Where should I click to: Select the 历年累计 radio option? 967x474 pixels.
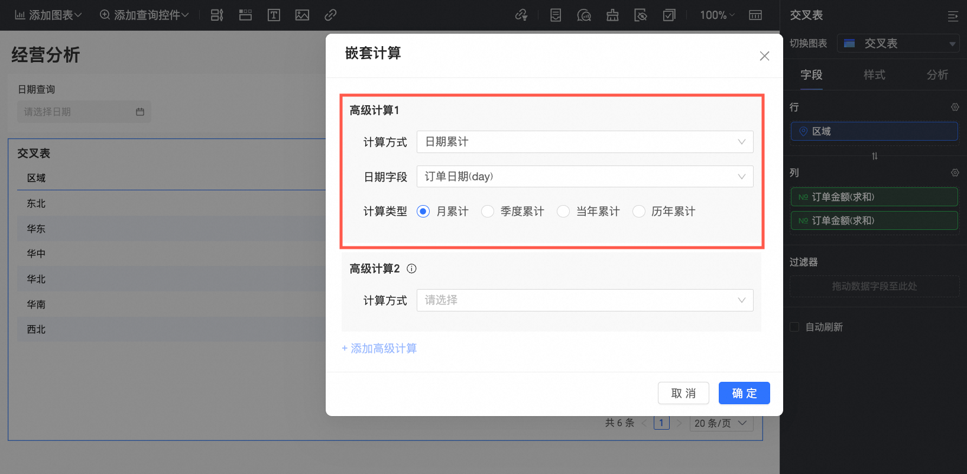[x=638, y=212]
